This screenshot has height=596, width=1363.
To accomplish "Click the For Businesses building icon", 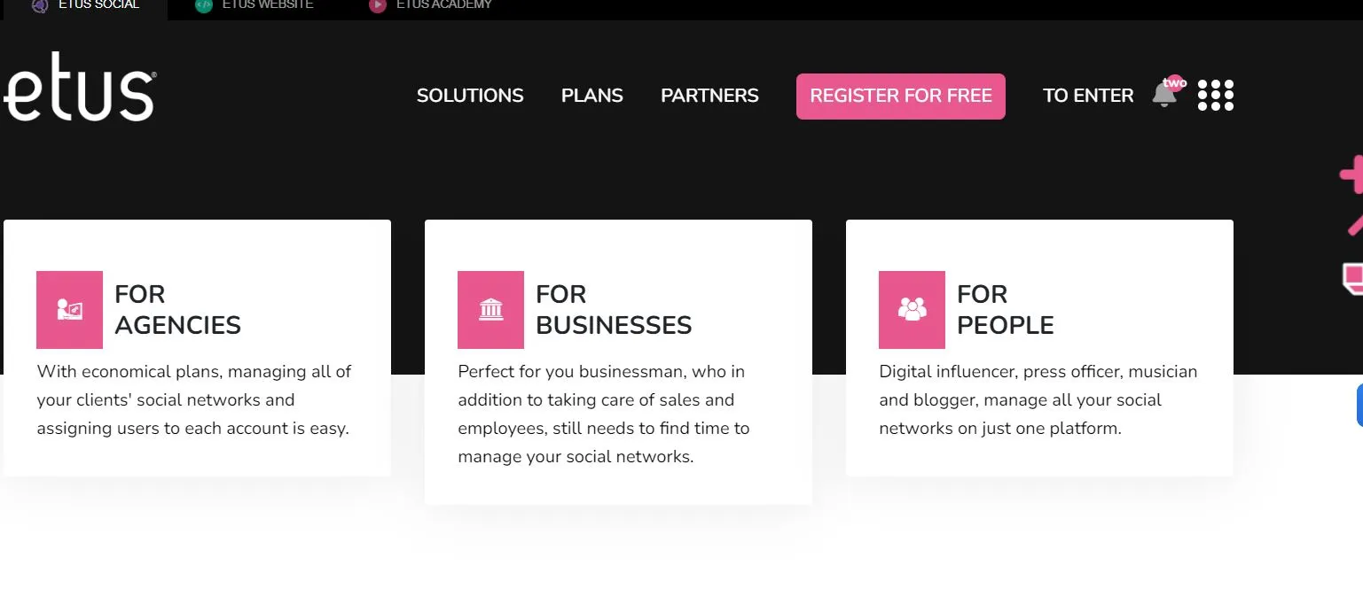I will [490, 310].
